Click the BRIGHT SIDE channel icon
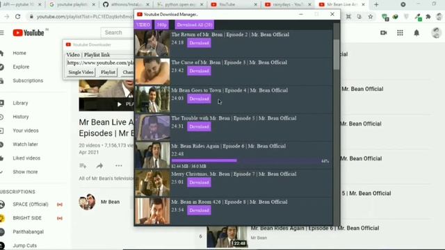This screenshot has width=445, height=250. (2, 218)
